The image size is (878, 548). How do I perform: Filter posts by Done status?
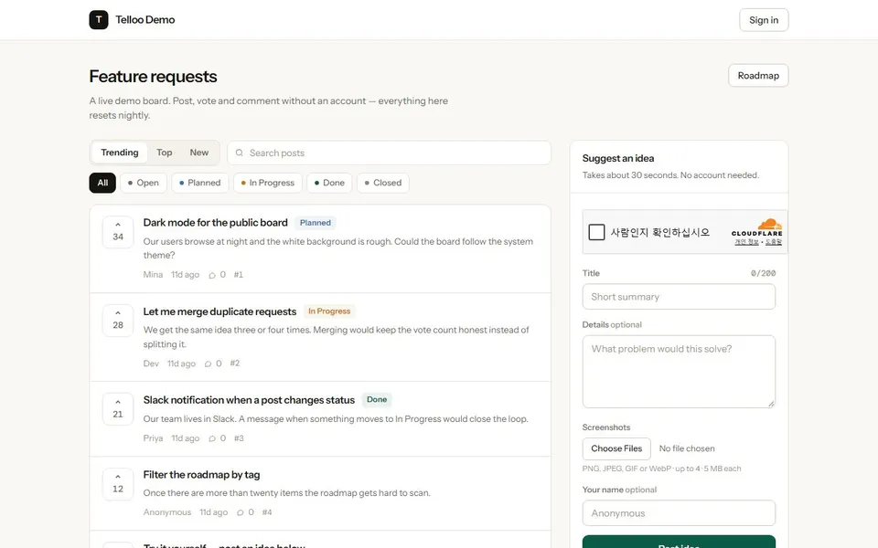click(x=329, y=183)
